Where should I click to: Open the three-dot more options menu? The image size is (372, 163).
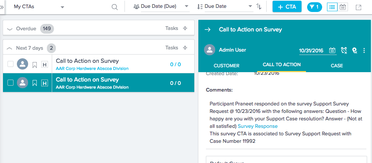coord(364,50)
